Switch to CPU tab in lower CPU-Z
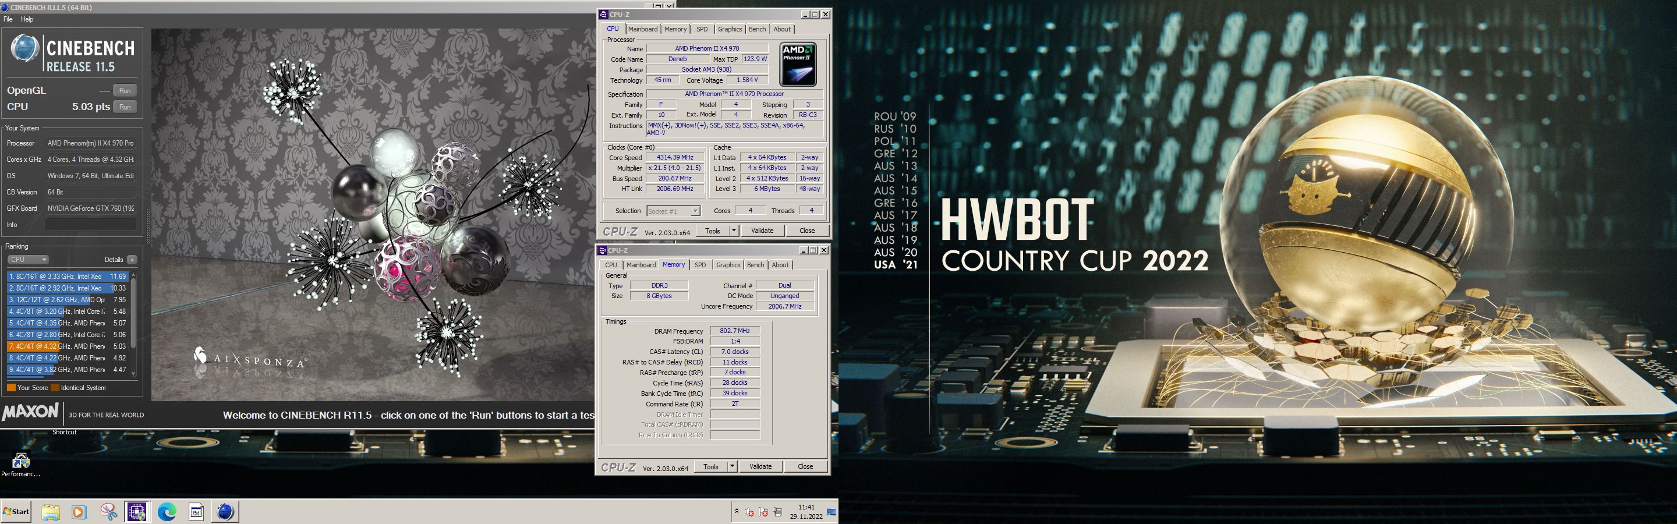 (x=611, y=265)
